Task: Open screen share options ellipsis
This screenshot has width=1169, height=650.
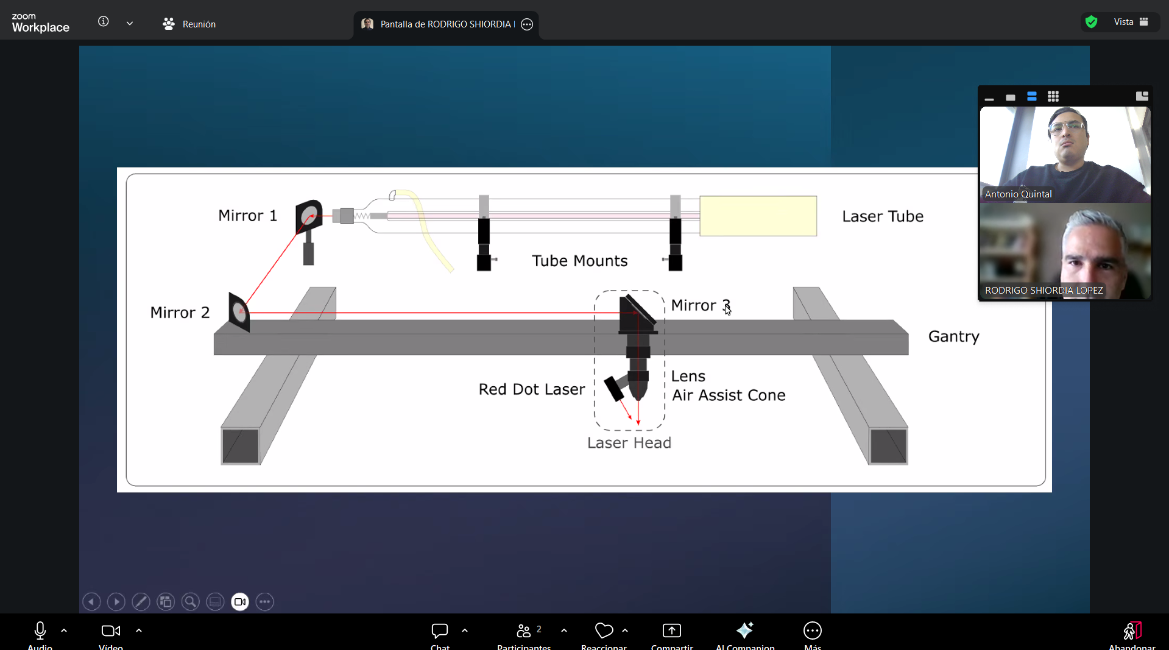Action: (528, 24)
